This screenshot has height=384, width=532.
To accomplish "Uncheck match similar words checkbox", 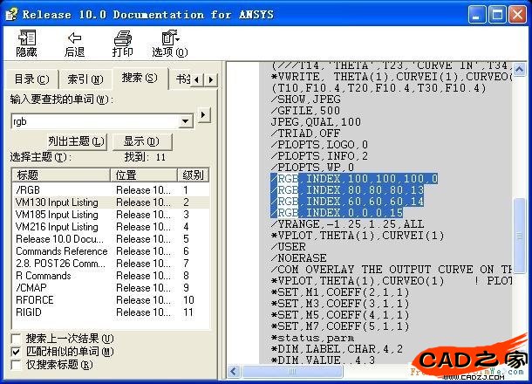I will click(16, 352).
